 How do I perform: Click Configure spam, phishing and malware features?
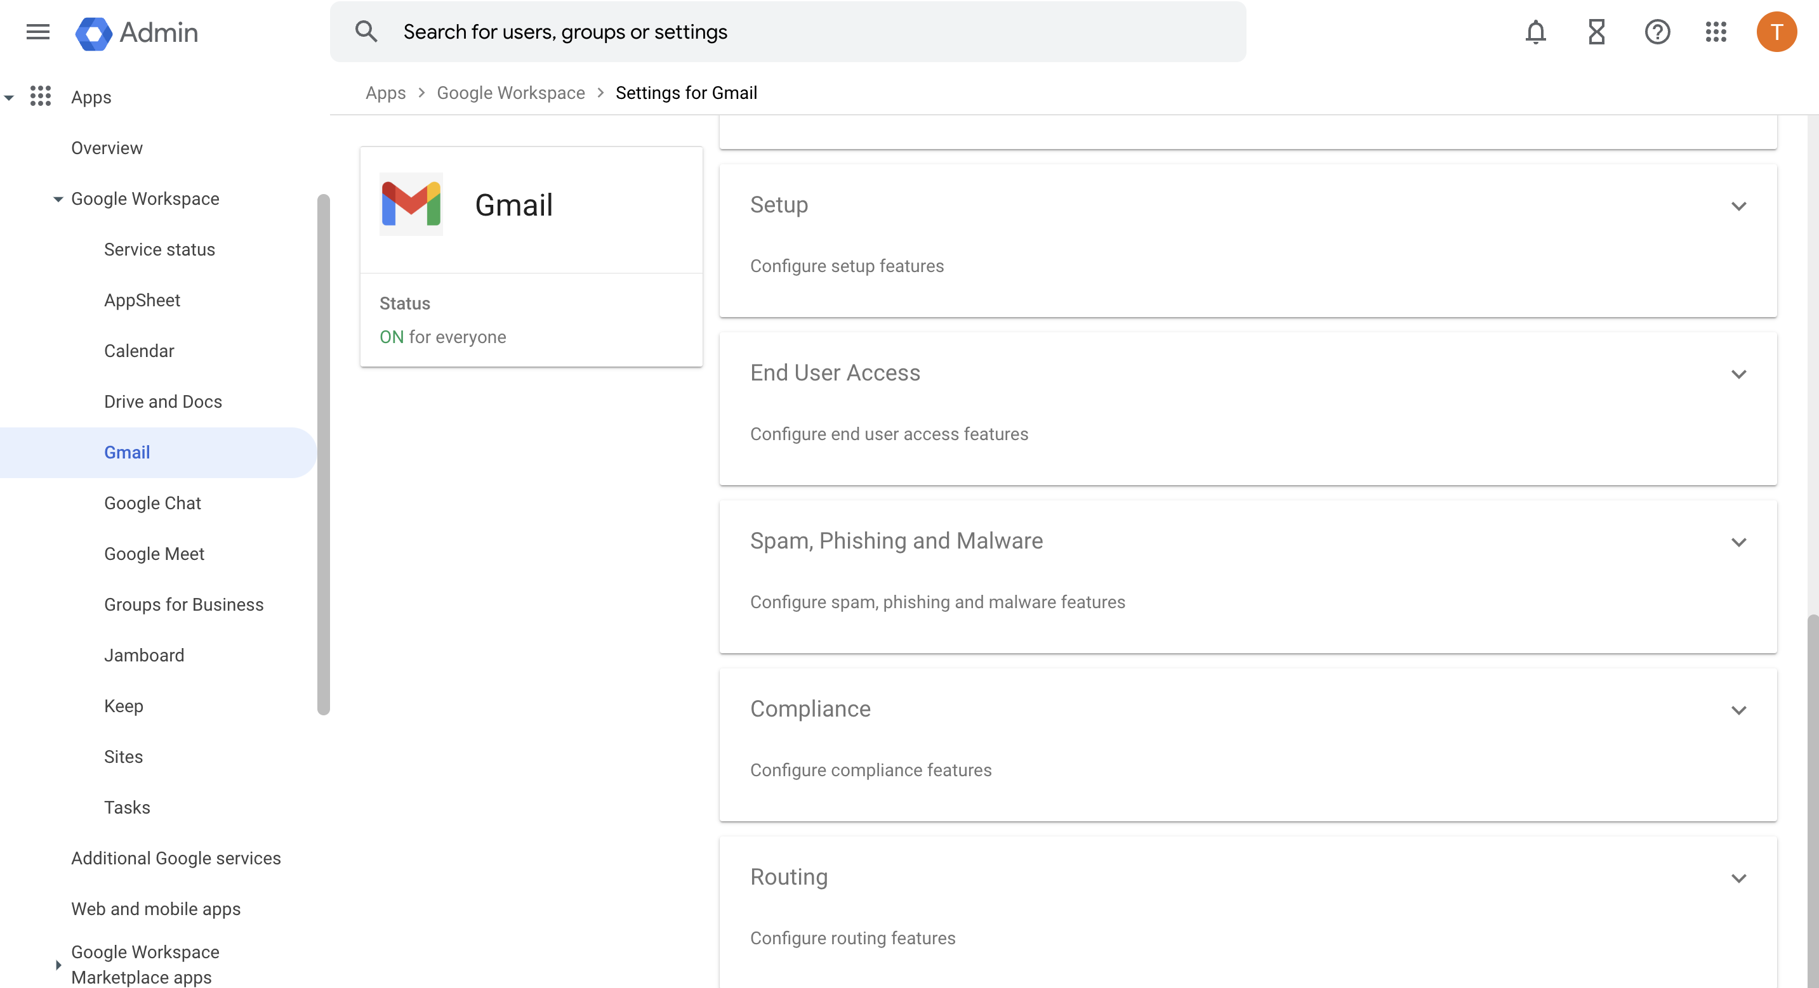tap(937, 602)
